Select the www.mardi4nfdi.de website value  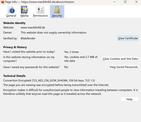(33, 27)
